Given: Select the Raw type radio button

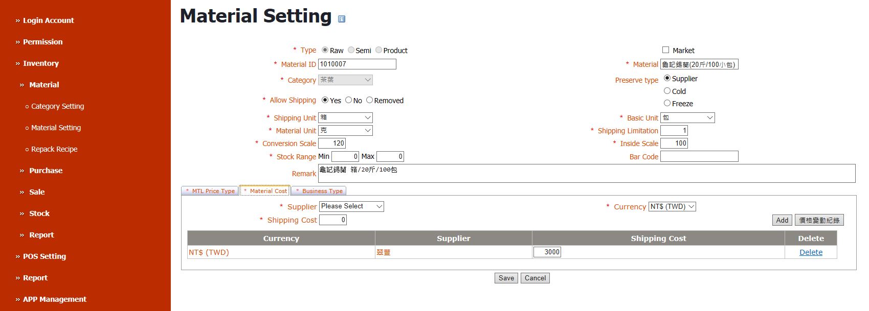Looking at the screenshot, I should coord(325,50).
